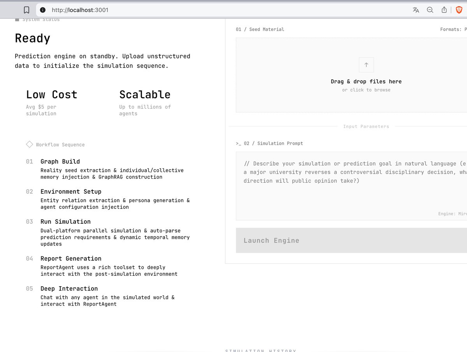
Task: Click step number '02' beside Environment Setup
Action: pos(30,191)
